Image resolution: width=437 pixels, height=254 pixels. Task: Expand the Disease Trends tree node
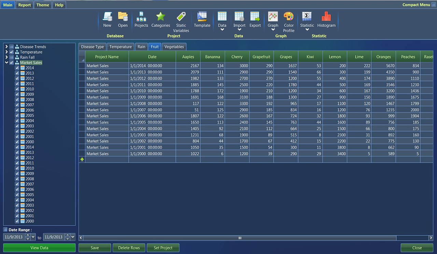[x=6, y=47]
